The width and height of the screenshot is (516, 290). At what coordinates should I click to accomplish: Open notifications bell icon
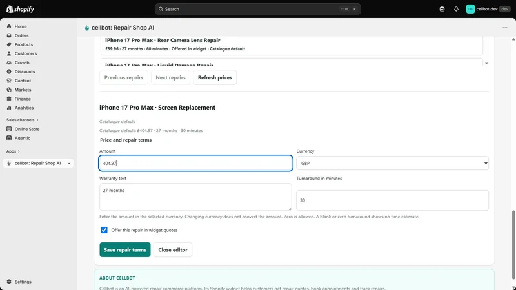click(456, 9)
